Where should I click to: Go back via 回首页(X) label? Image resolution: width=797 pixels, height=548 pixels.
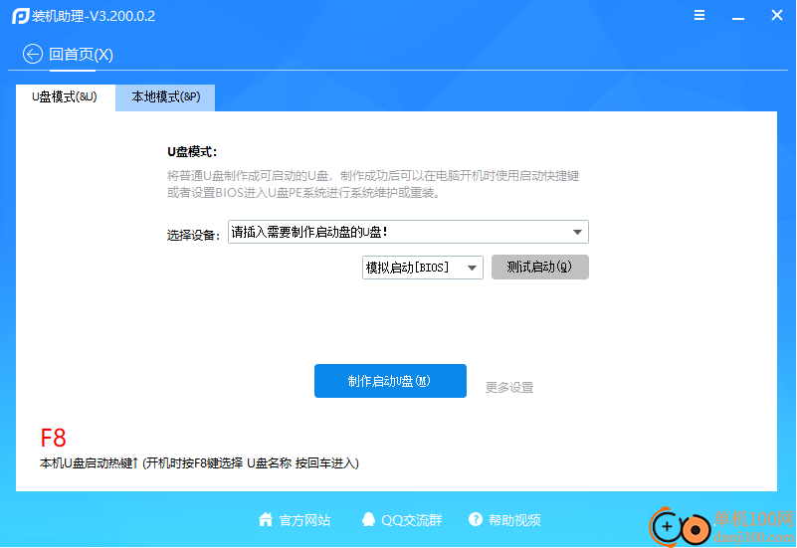pos(81,55)
